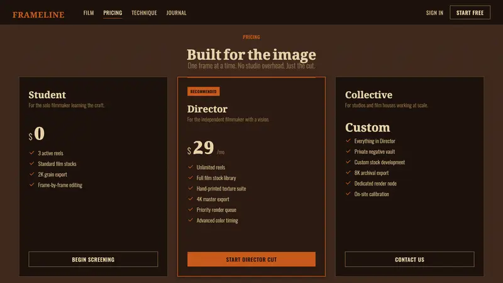This screenshot has height=283, width=503.
Task: Click the Start Free button
Action: coord(470,13)
